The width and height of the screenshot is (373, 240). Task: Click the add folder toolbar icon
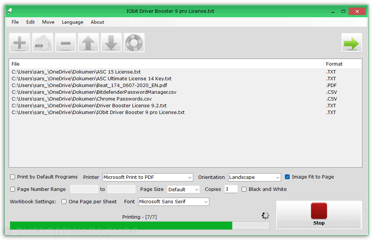(42, 42)
